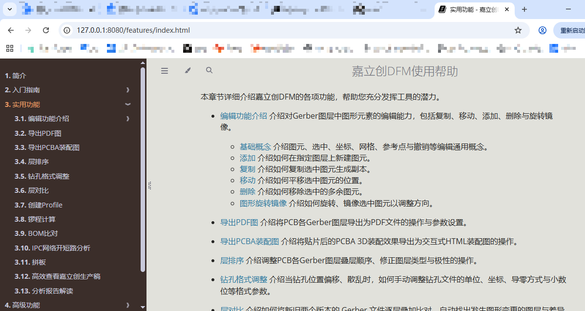Collapse 3. 实用功能 chapter arrow
The width and height of the screenshot is (585, 311).
(x=128, y=104)
